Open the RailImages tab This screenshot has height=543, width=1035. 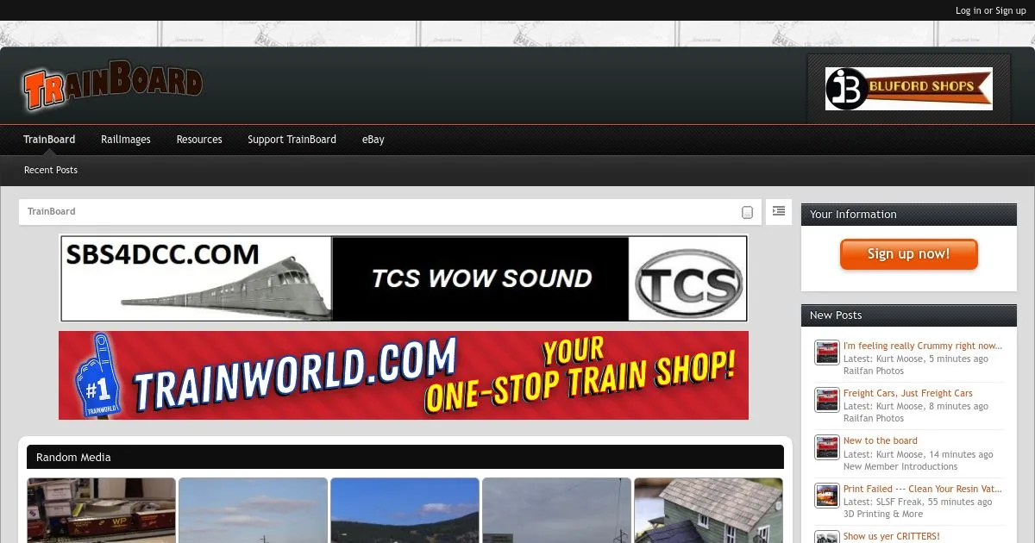(125, 140)
